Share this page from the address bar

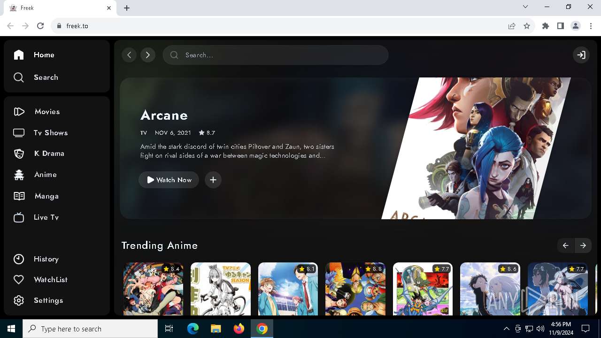pos(512,26)
